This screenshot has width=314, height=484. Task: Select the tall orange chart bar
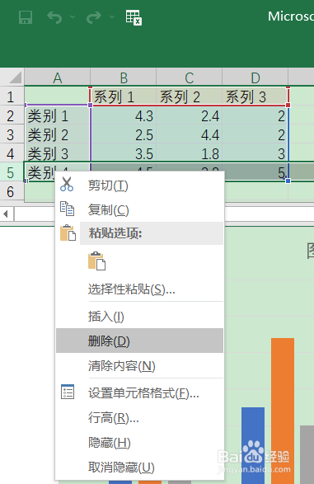283,411
